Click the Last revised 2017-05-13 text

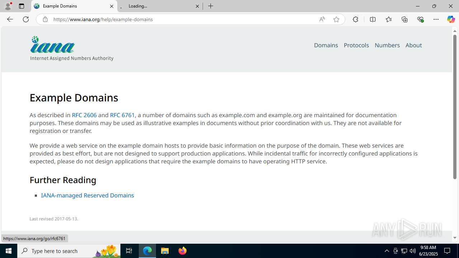pos(54,219)
